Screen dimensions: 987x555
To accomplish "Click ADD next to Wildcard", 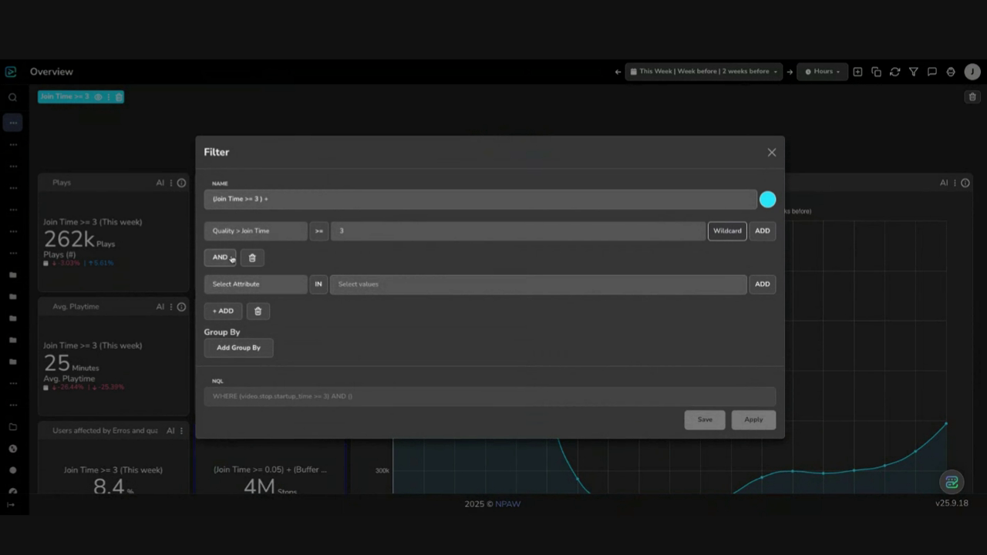I will [x=763, y=230].
